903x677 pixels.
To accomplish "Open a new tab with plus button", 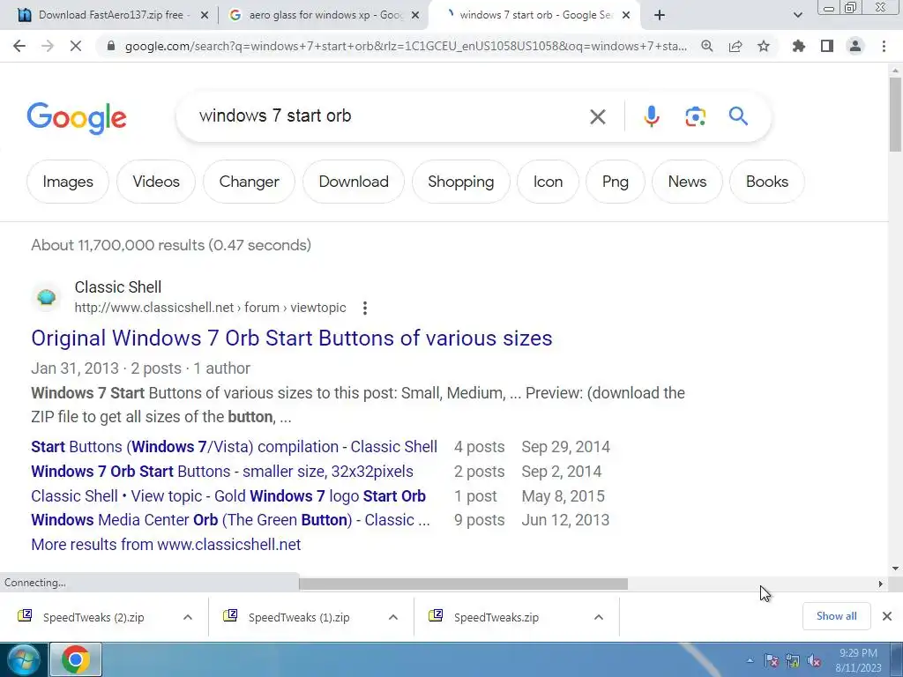I will click(660, 16).
